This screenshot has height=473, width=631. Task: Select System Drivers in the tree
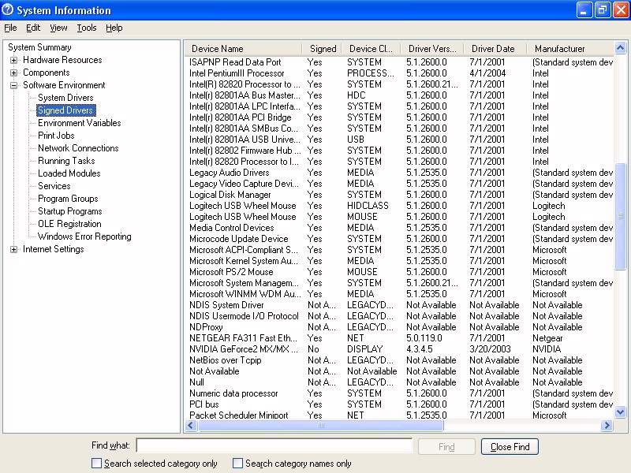pos(65,98)
